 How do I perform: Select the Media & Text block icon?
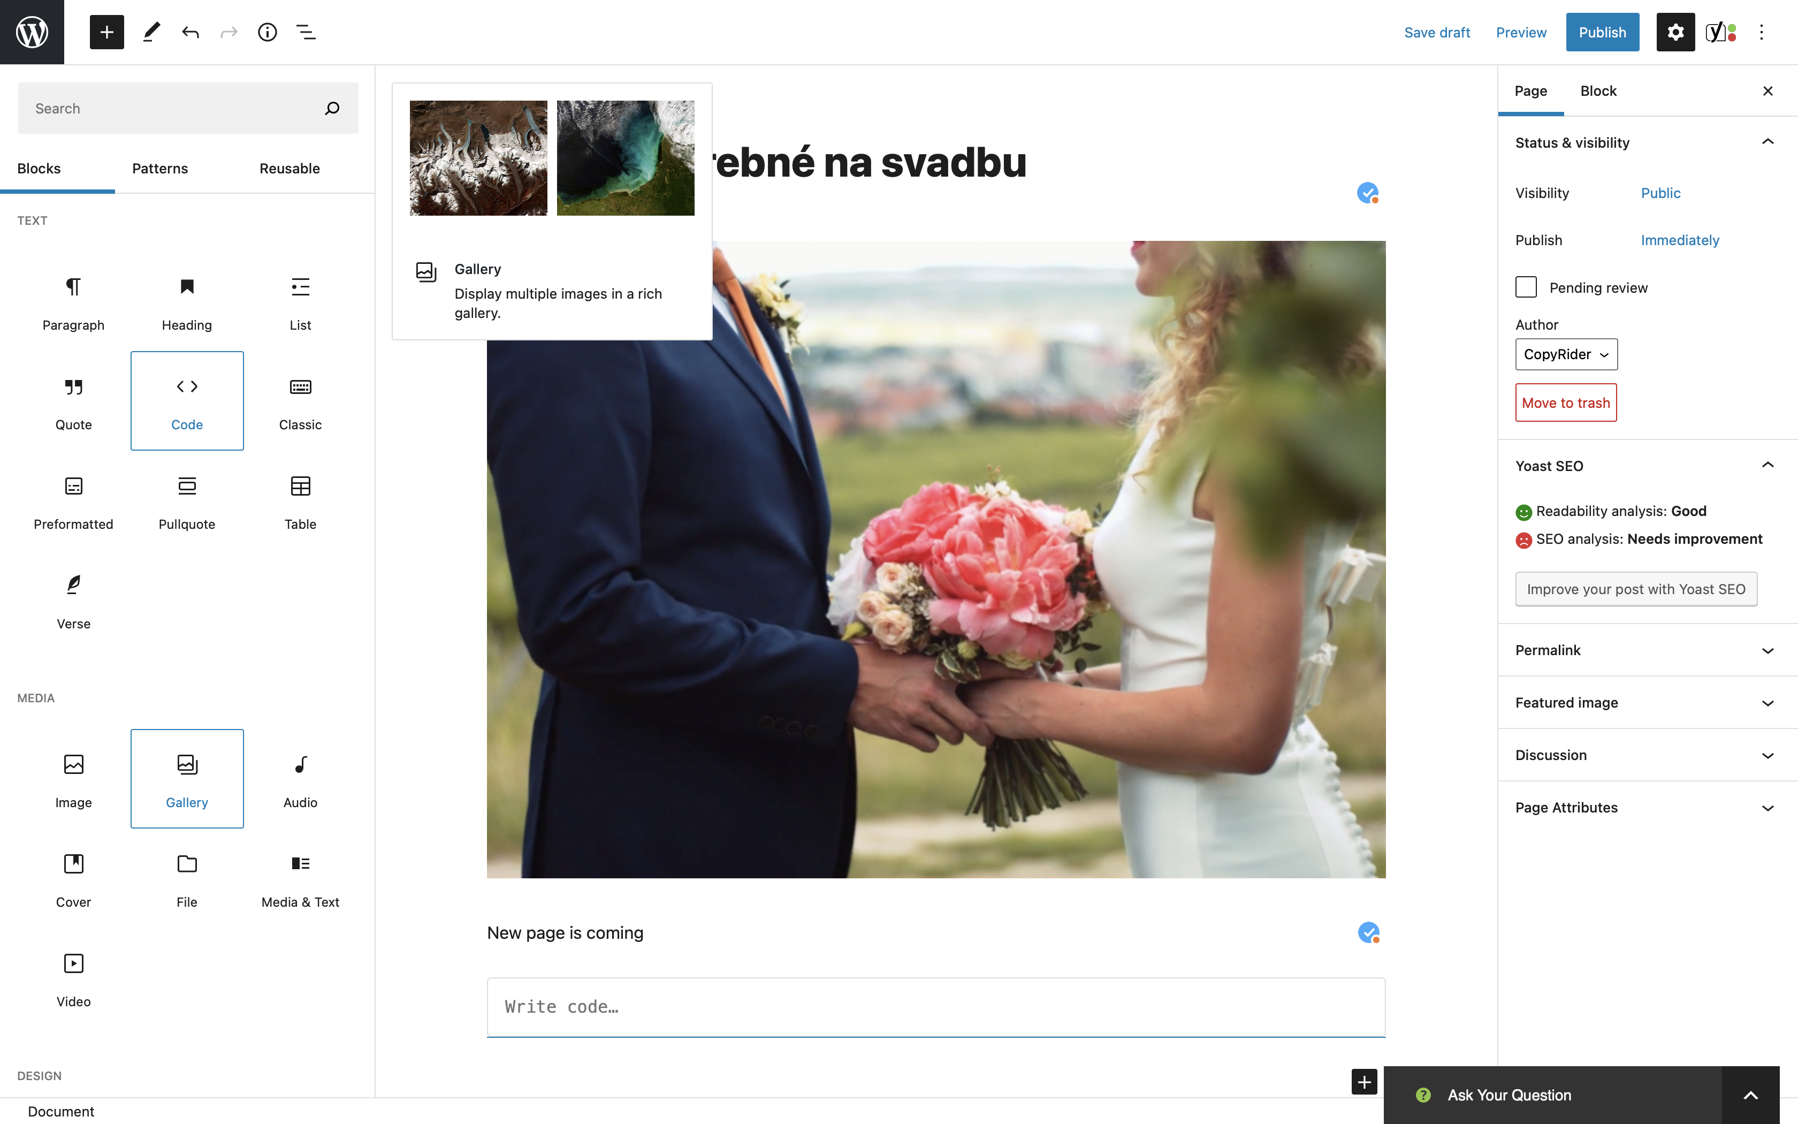(300, 879)
